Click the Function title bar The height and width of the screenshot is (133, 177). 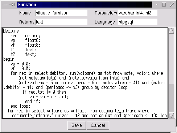tap(84, 5)
